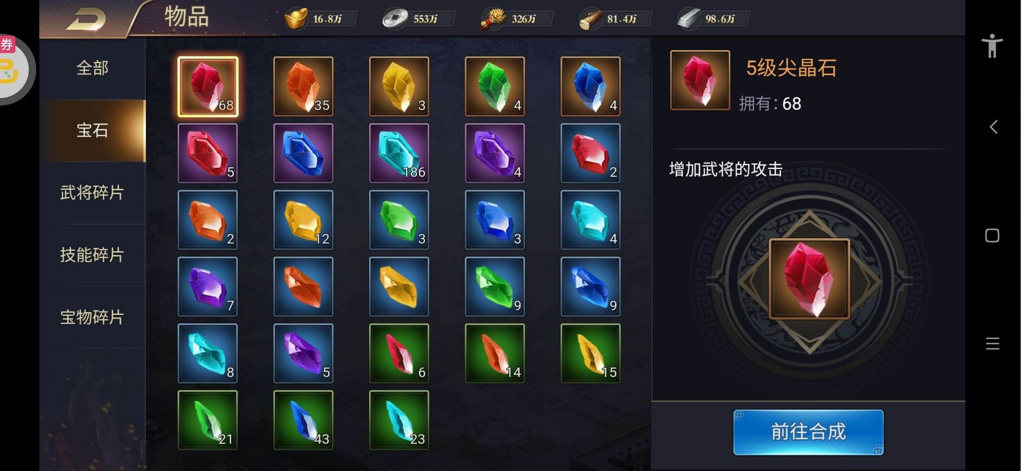The image size is (1022, 471).
Task: Switch to the 武将碎片 tab
Action: click(x=92, y=192)
